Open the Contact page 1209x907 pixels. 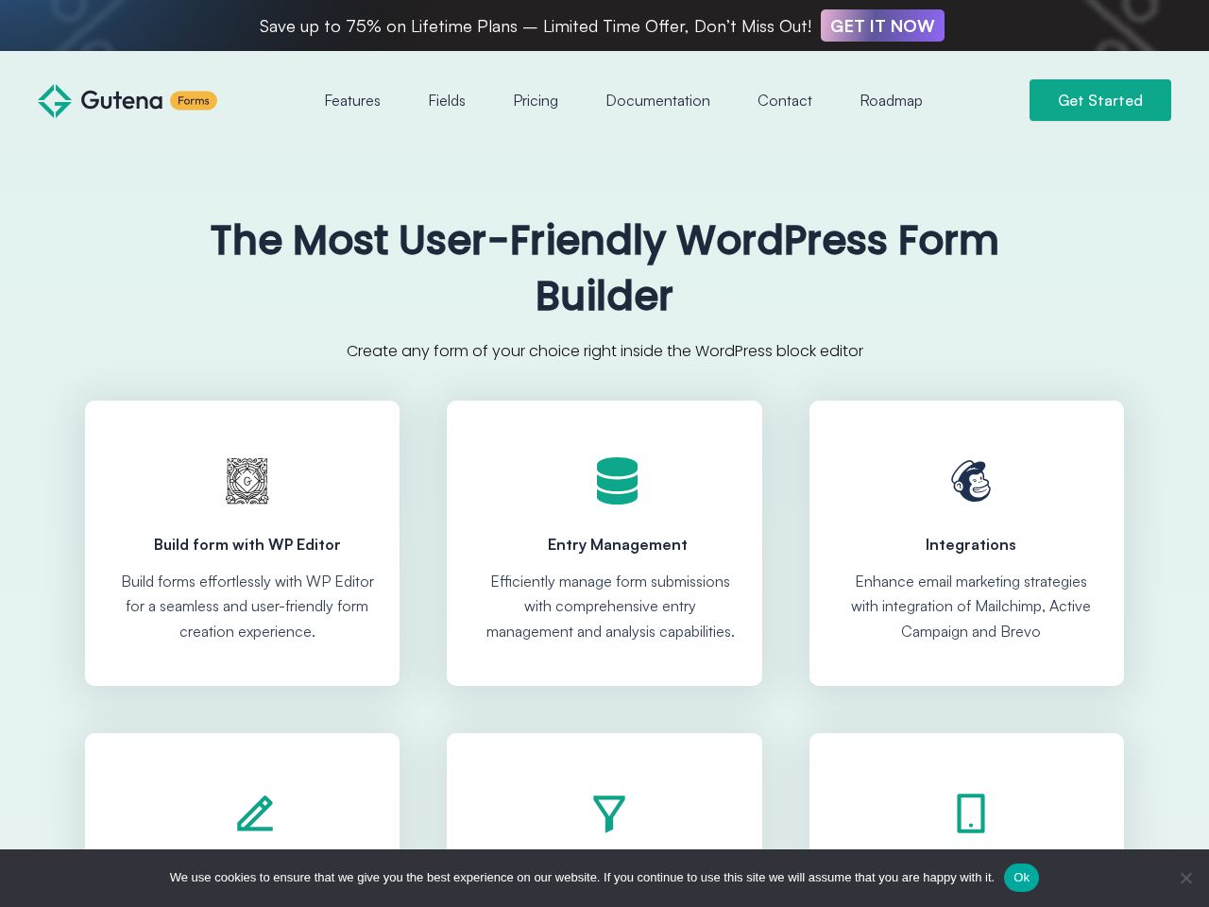785,100
